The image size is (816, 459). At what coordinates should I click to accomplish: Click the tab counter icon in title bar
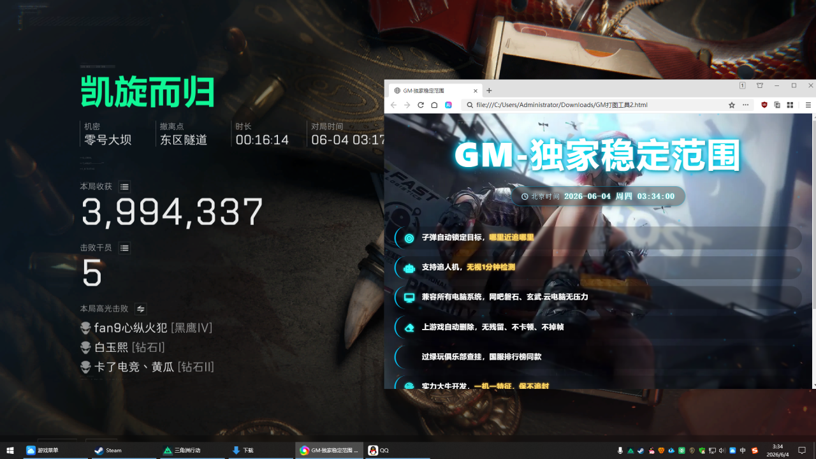point(743,85)
